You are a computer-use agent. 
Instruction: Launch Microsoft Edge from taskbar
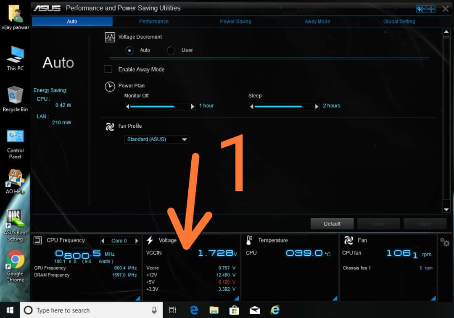194,310
